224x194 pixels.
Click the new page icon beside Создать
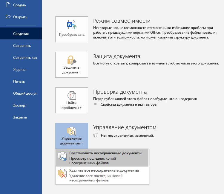pos(8,5)
